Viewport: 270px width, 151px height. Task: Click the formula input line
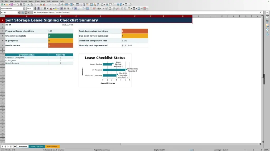coord(146,13)
